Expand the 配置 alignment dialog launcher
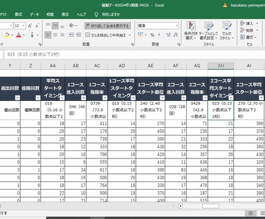 point(132,44)
